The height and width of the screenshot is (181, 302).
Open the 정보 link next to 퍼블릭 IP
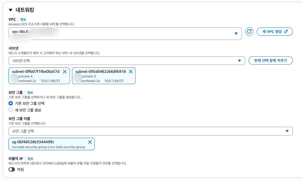[30, 159]
